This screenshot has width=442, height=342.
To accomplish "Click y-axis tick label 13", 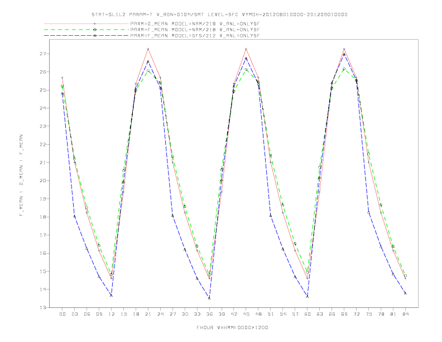I will tap(43, 307).
